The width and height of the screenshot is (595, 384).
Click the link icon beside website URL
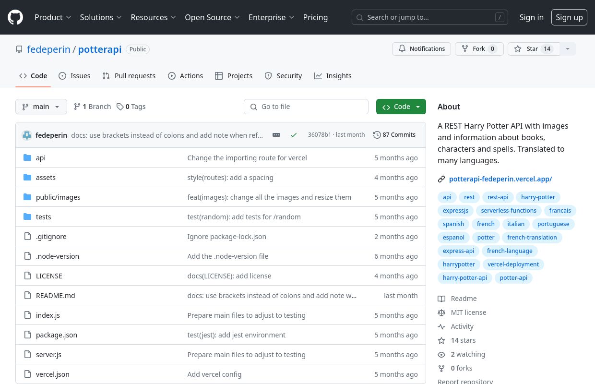[441, 179]
